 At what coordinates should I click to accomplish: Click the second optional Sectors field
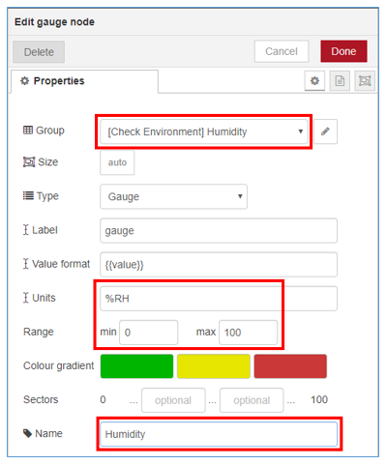(x=252, y=400)
